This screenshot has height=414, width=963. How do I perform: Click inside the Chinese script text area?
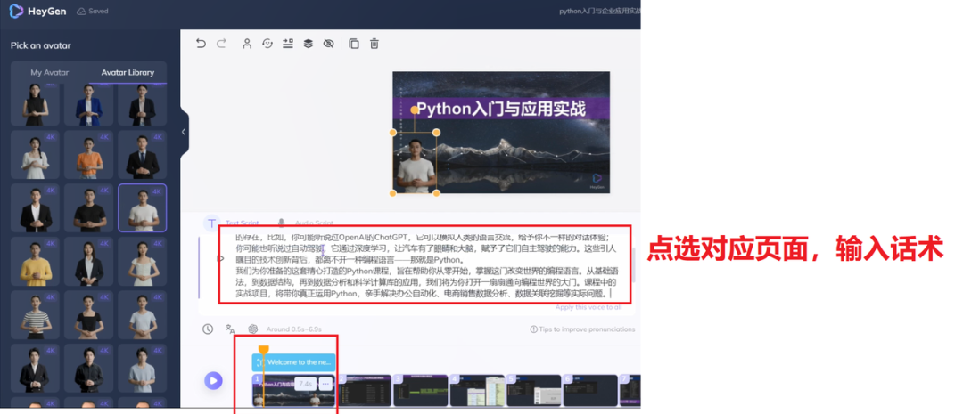coord(425,264)
